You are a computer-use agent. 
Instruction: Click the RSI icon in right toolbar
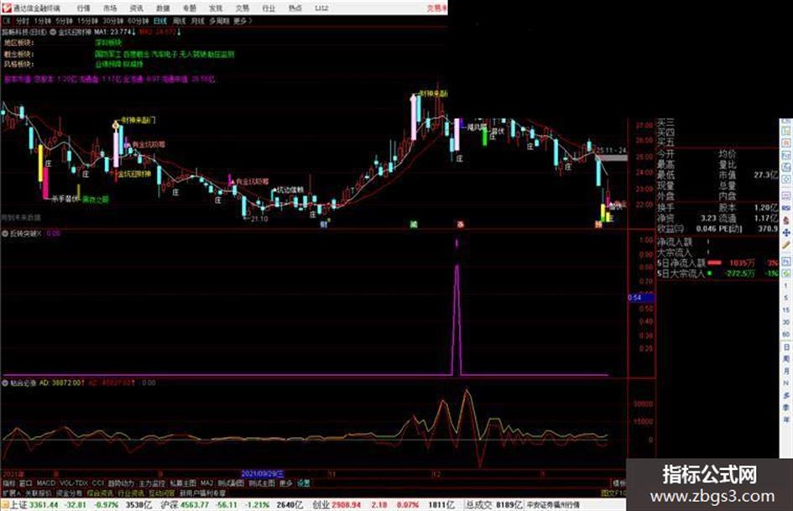point(786,208)
